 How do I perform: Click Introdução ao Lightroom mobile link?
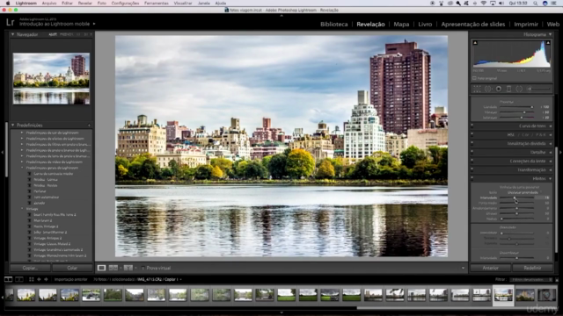[x=55, y=24]
